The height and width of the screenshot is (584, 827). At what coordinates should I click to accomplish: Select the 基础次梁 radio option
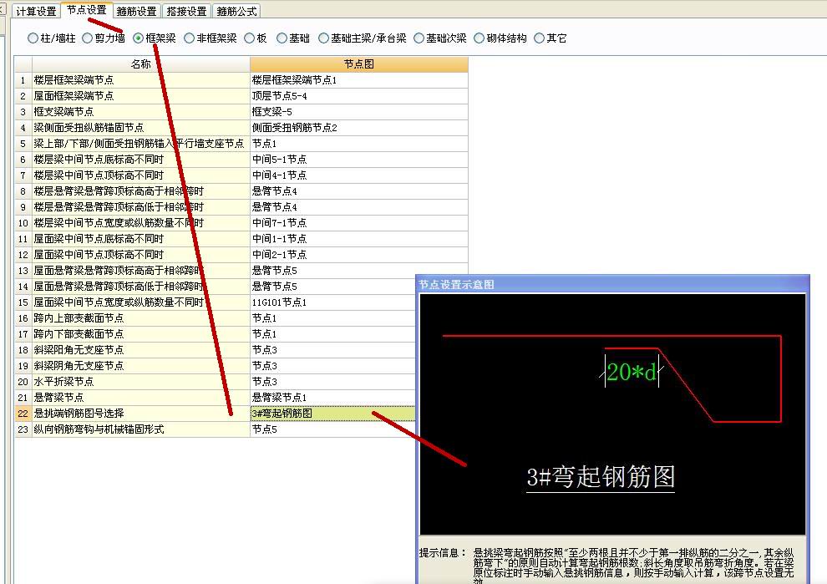pos(419,38)
